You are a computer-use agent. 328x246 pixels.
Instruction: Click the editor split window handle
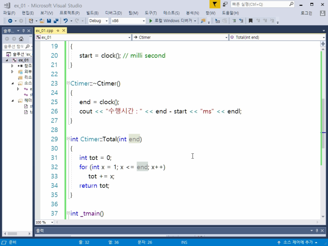(323, 44)
